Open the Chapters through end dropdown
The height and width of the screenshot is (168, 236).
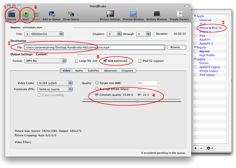point(143,34)
